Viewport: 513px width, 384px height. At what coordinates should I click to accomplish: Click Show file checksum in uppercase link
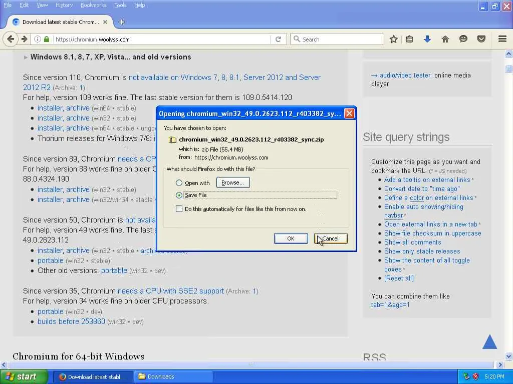(432, 233)
